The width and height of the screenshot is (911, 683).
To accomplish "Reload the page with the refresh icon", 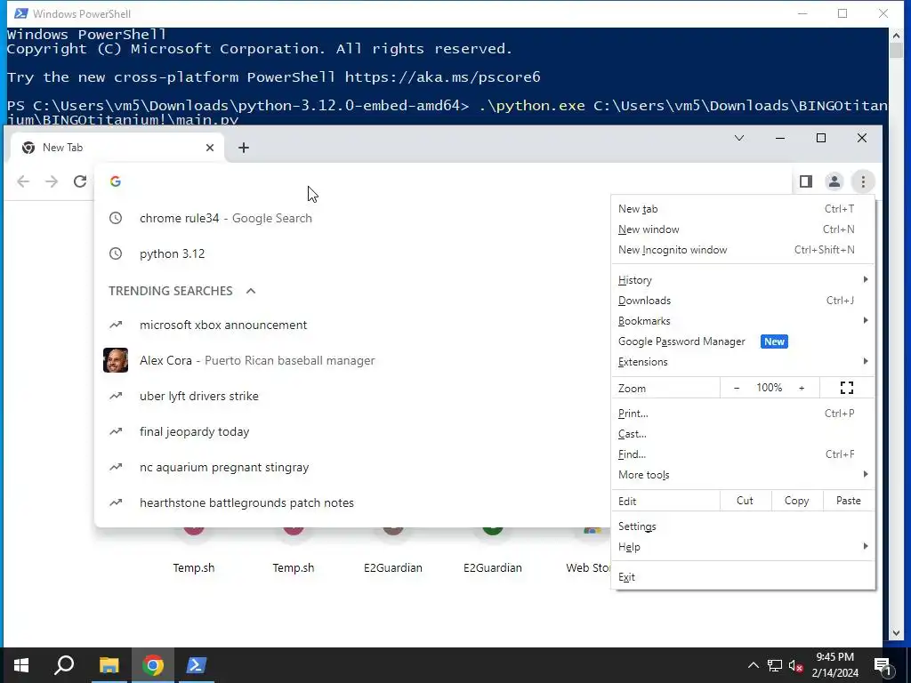I will click(80, 181).
